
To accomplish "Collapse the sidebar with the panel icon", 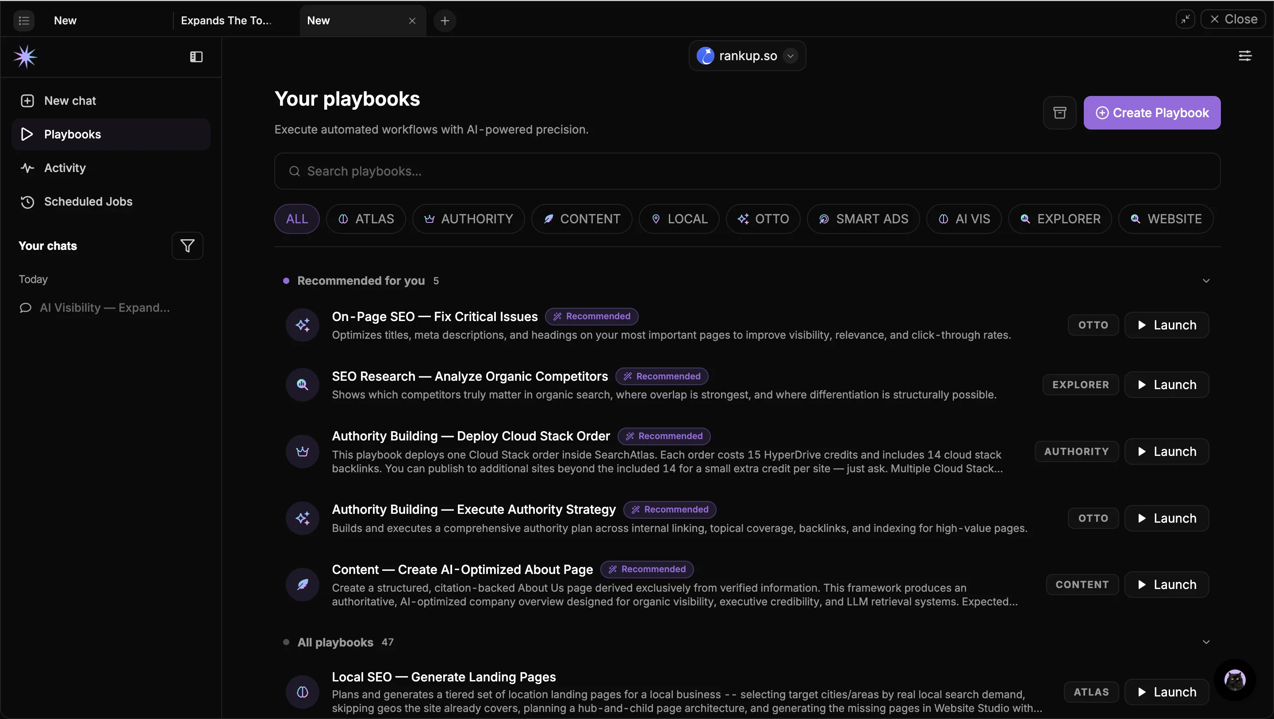I will coord(196,57).
